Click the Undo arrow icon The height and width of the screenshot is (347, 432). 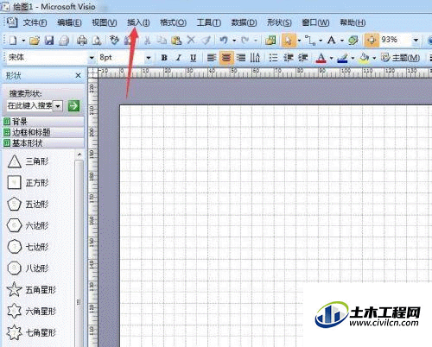pos(224,40)
